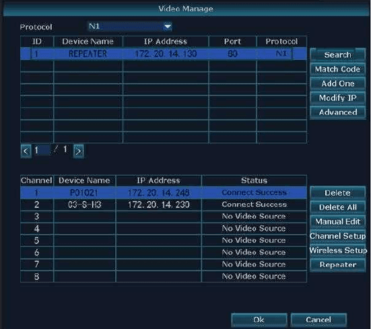Select the N1 protocol cell in REPEATER row
Viewport: 371px width, 329px height.
click(281, 54)
